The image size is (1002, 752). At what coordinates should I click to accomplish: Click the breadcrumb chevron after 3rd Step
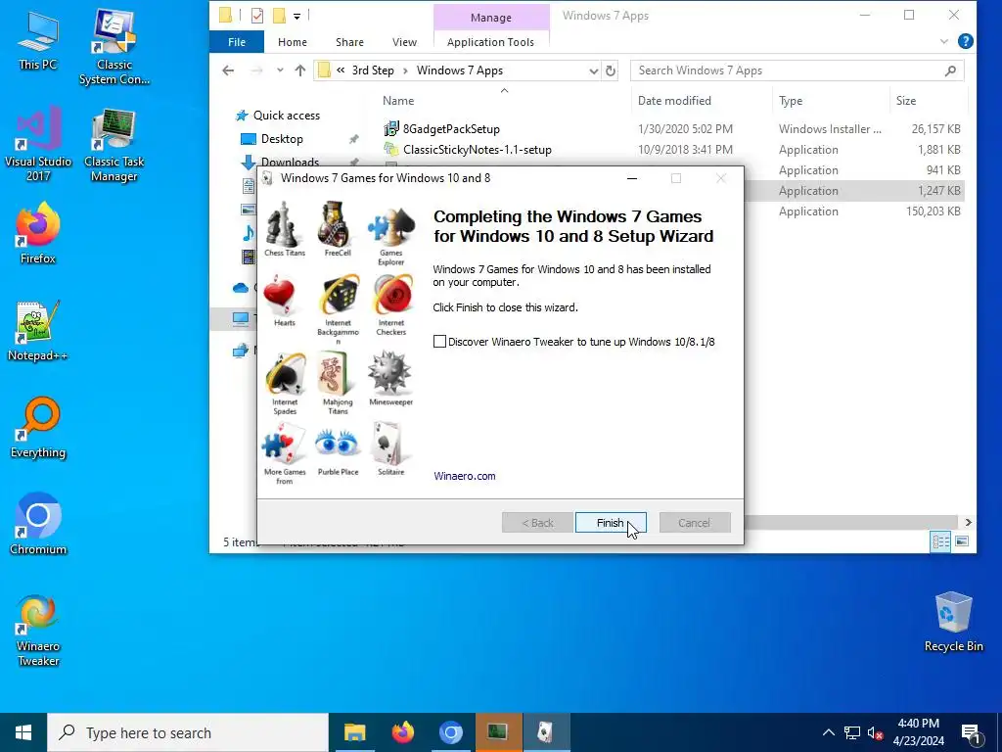click(x=405, y=70)
